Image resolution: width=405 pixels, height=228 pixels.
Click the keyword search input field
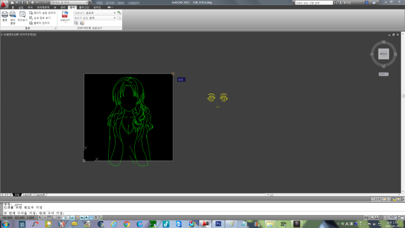pos(314,3)
